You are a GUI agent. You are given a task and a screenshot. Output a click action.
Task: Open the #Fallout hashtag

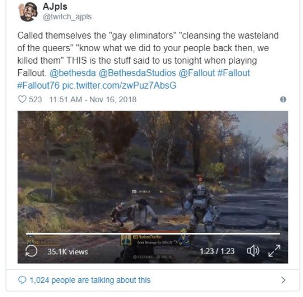(x=234, y=73)
